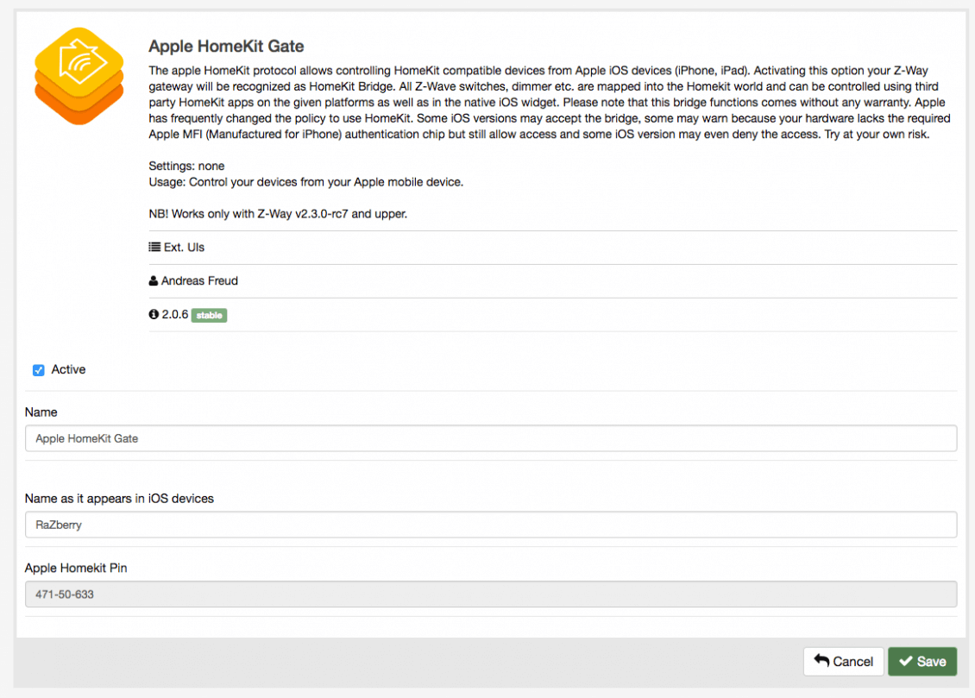Click the 'Name as it appears in iOS devices' label
The width and height of the screenshot is (975, 698).
[119, 499]
